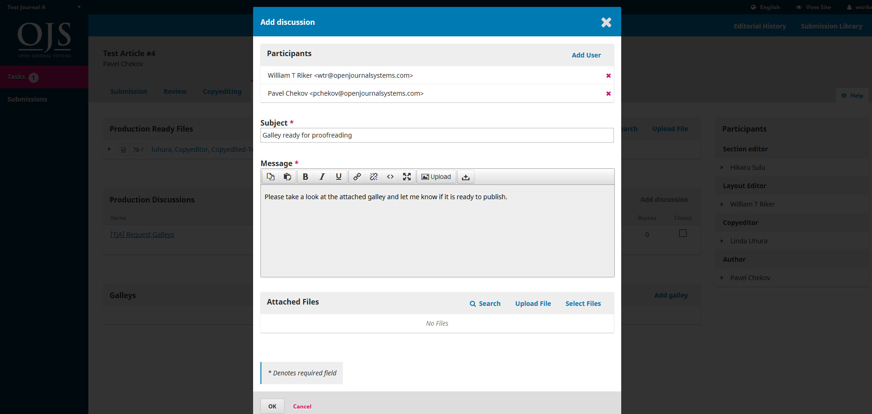
Task: Open the [TJA] Request Galleys discussion
Action: pos(142,234)
